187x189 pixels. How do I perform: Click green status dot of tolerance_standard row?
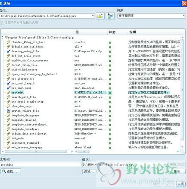(110, 143)
